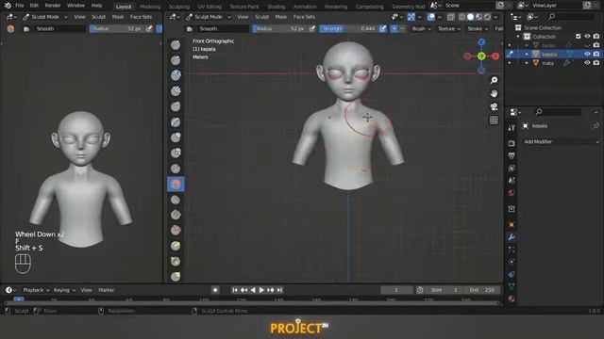Open the Tool properties tab
604x339 pixels.
pyautogui.click(x=512, y=128)
